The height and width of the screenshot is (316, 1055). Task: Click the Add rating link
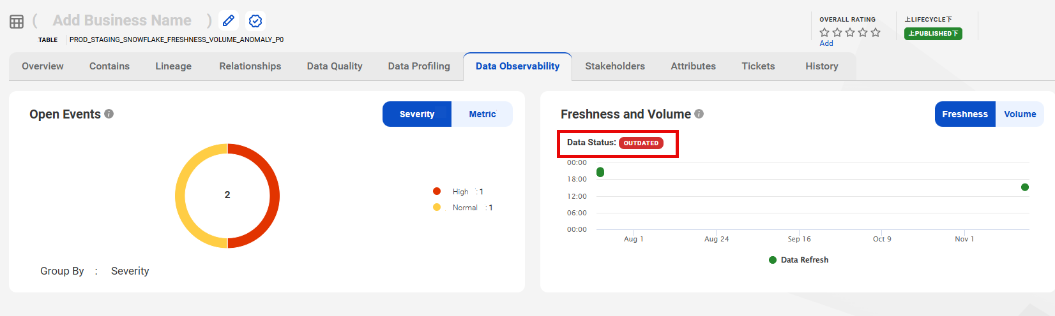click(x=826, y=43)
